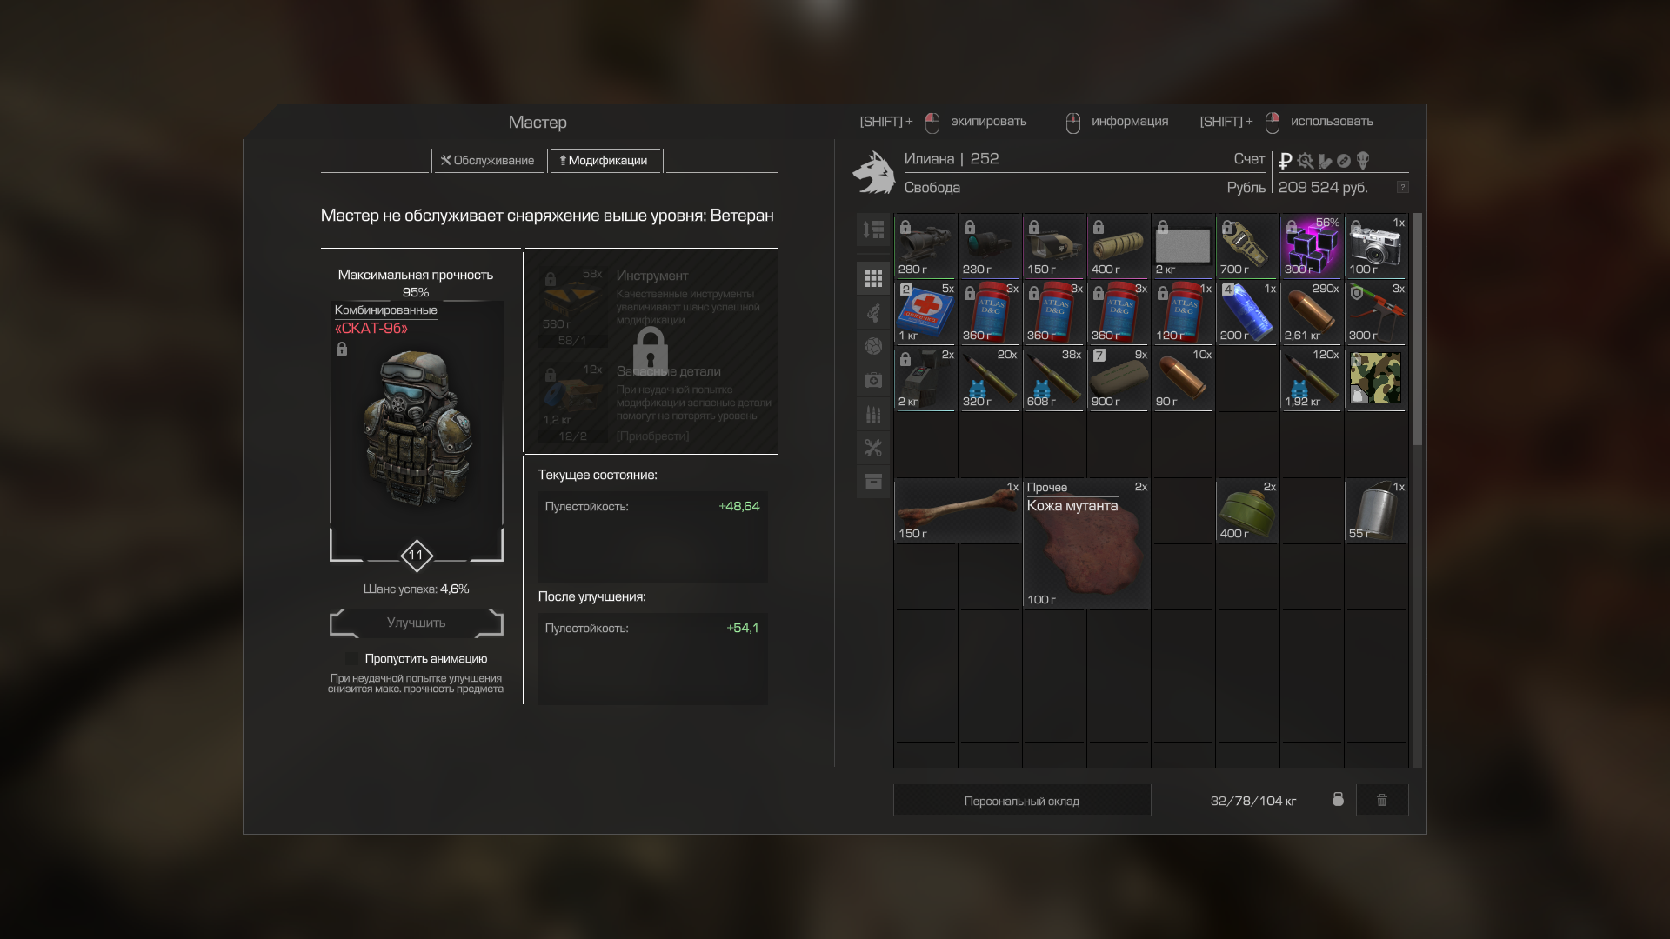Select the purple cubes artifact 56%
This screenshot has height=939, width=1670.
pyautogui.click(x=1312, y=246)
